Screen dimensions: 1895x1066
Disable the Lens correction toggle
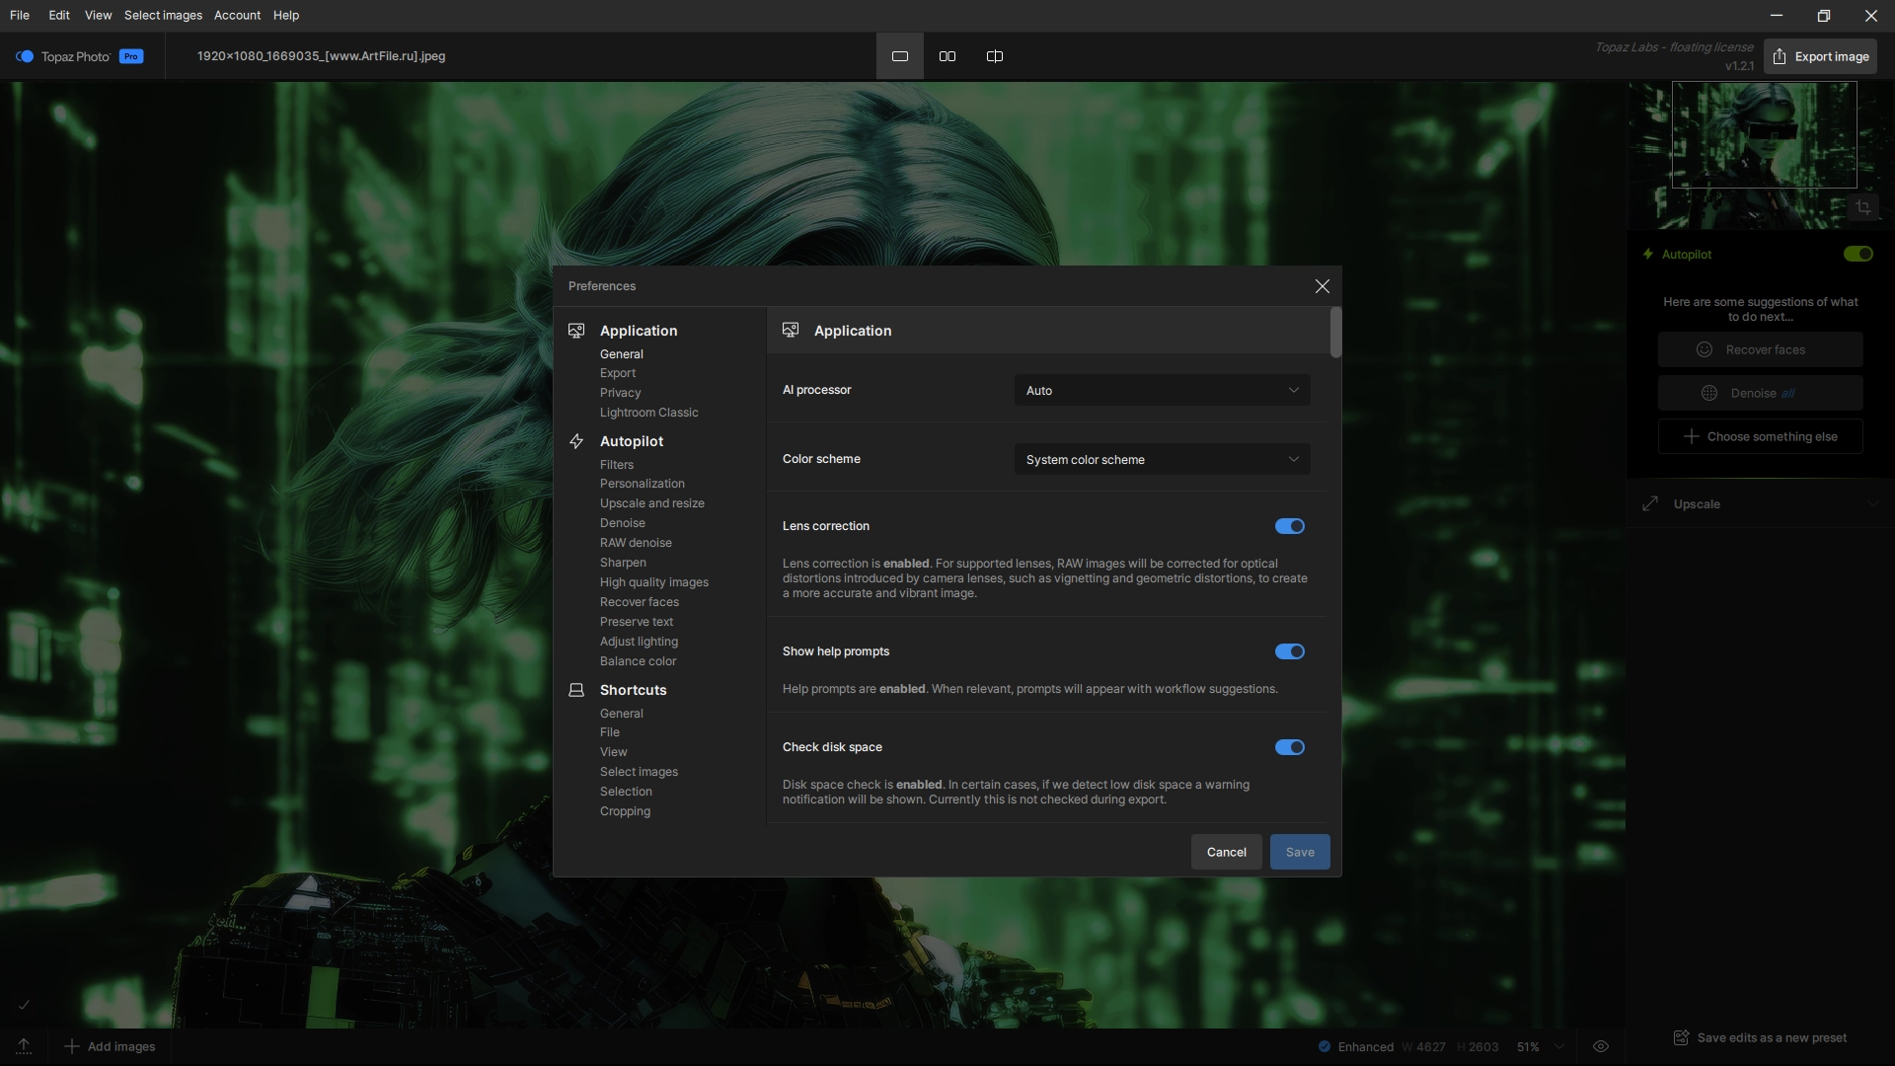pyautogui.click(x=1289, y=526)
